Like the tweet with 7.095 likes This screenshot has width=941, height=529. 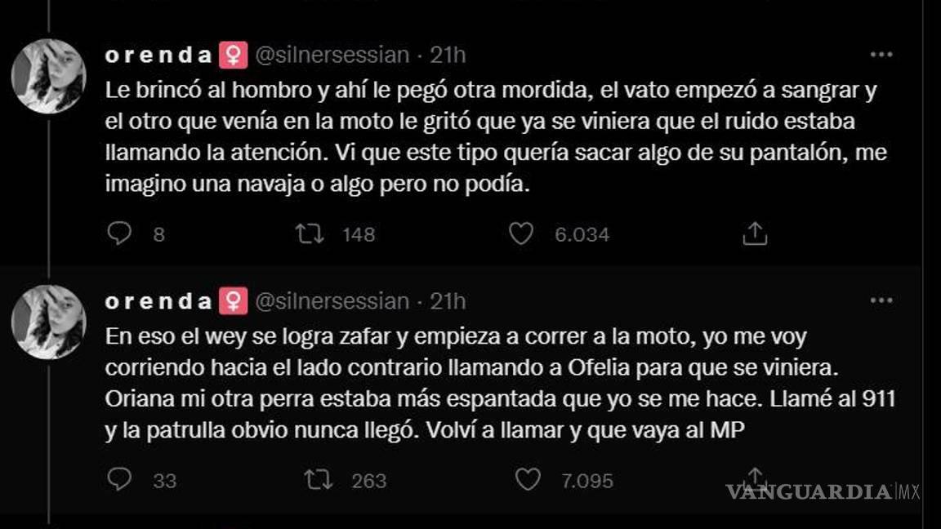528,480
